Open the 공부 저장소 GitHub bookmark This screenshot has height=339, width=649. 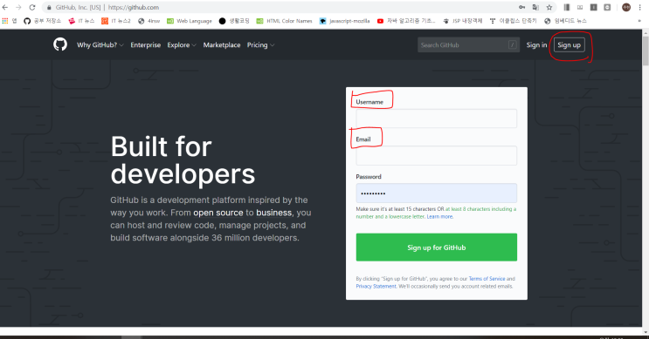pyautogui.click(x=42, y=21)
